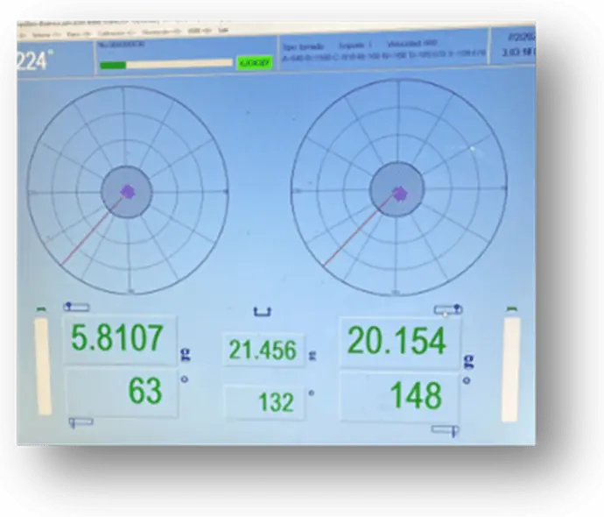Select the static bracket icon above 21.456
The height and width of the screenshot is (517, 604).
pyautogui.click(x=262, y=311)
